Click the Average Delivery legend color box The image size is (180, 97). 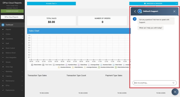pyautogui.click(x=85, y=67)
